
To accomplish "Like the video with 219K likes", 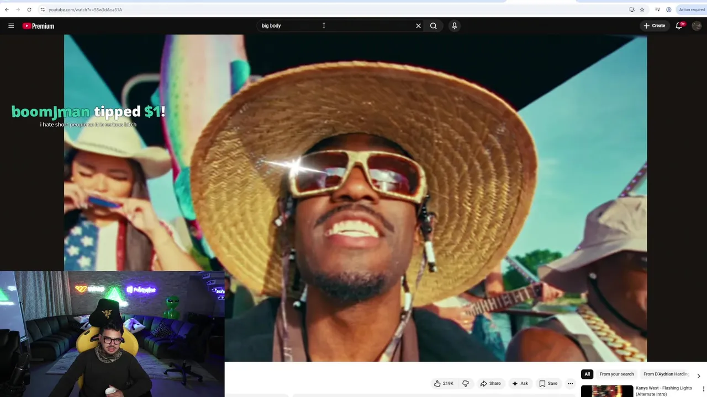I will point(444,384).
